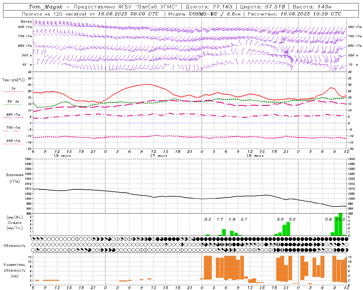
Task: Click the 850 гПа temperature legend line
Action: (13, 118)
